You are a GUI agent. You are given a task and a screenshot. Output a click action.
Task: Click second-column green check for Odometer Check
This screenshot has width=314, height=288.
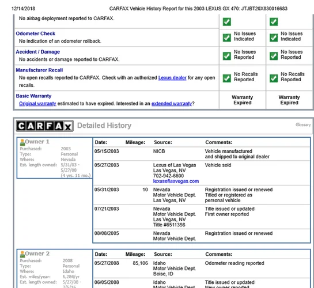[274, 37]
